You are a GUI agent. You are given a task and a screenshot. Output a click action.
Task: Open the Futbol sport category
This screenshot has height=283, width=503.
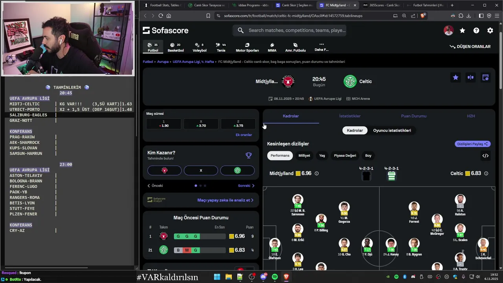(153, 48)
